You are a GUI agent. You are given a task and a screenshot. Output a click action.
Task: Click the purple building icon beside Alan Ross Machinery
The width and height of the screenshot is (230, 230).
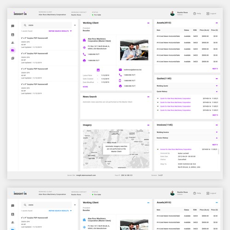tap(84, 40)
